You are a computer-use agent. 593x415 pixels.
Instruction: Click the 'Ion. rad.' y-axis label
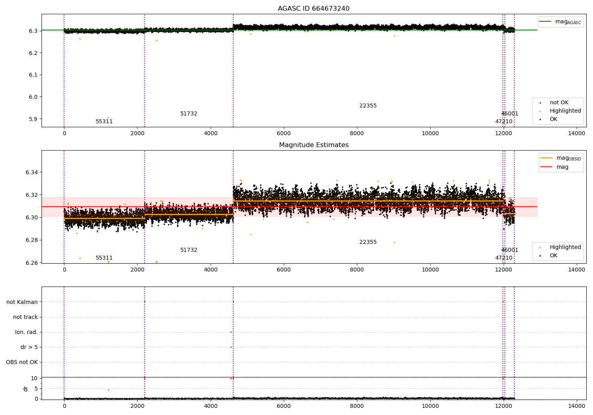(26, 332)
